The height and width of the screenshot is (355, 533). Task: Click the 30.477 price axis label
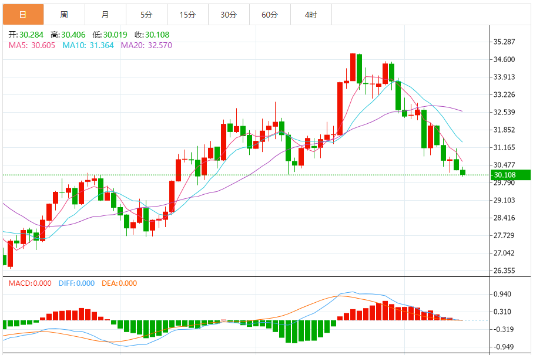pos(504,165)
